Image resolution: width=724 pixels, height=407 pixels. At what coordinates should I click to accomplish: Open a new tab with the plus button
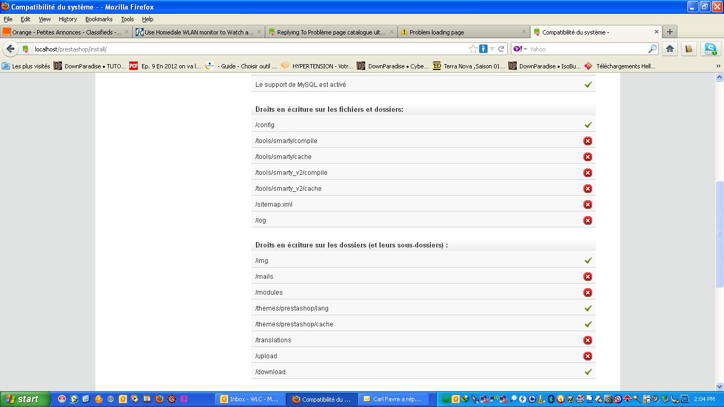(669, 32)
